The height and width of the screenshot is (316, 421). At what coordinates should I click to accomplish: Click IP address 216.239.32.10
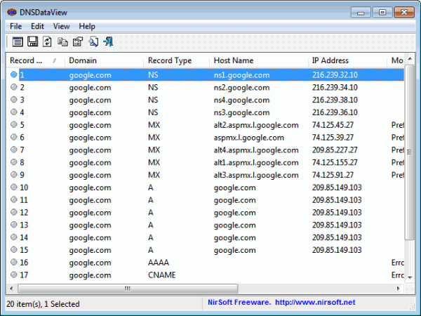(335, 74)
